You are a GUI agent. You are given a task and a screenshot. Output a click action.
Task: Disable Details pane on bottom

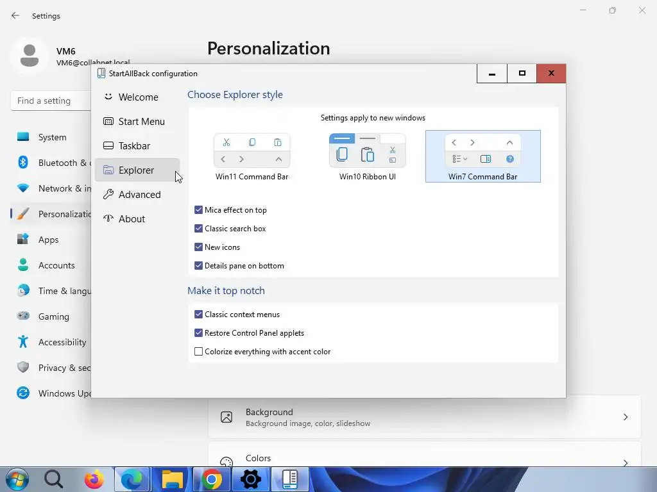tap(199, 266)
